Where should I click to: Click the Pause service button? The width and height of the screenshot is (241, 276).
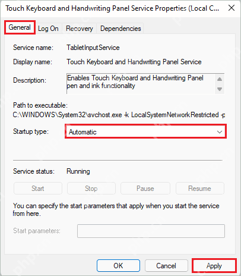point(145,189)
